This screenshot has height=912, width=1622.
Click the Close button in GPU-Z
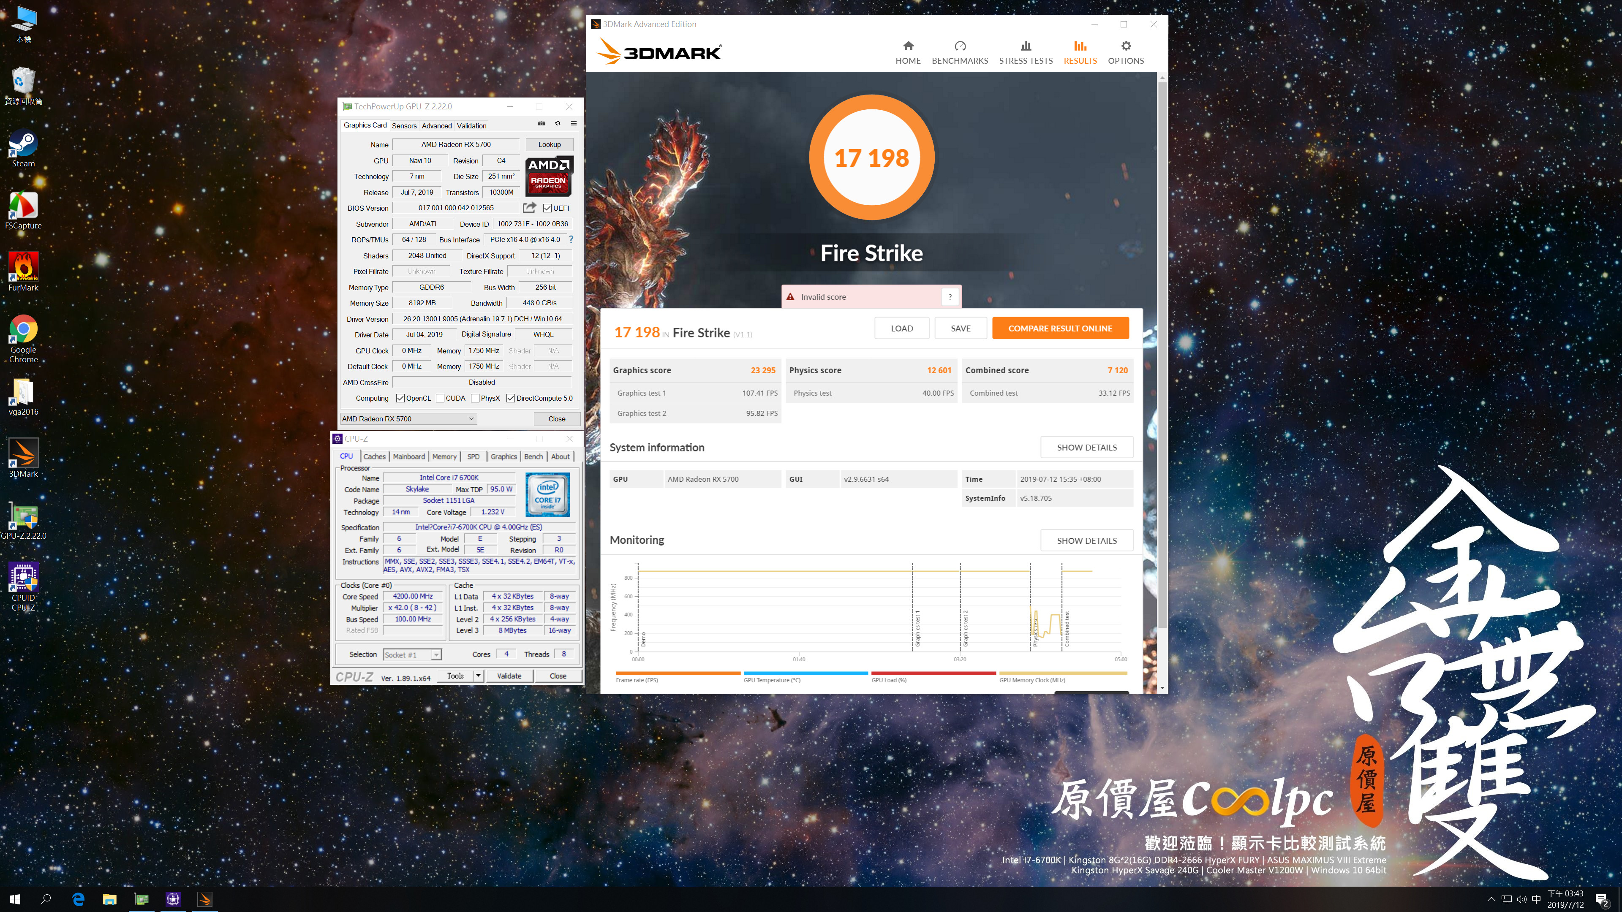coord(557,418)
